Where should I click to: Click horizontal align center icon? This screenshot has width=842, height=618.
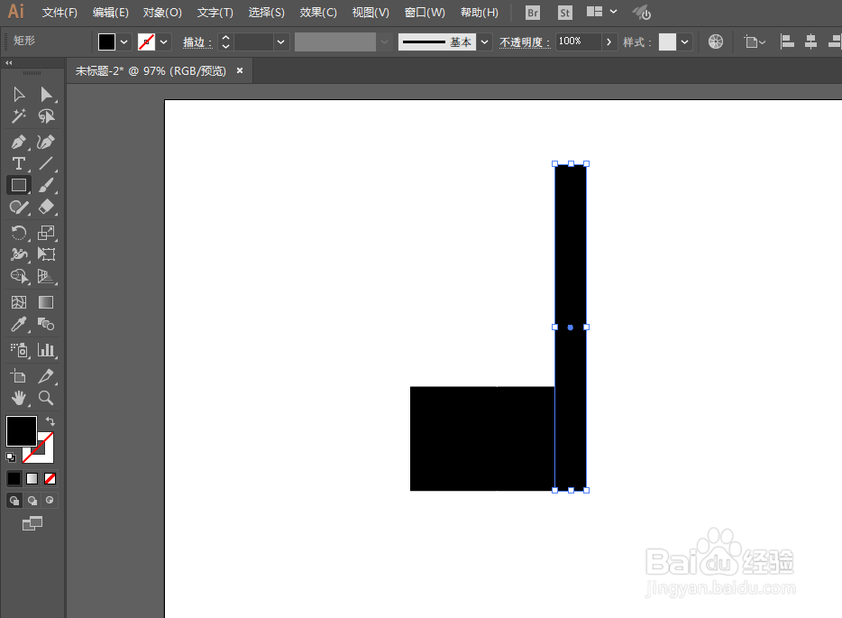coord(810,42)
